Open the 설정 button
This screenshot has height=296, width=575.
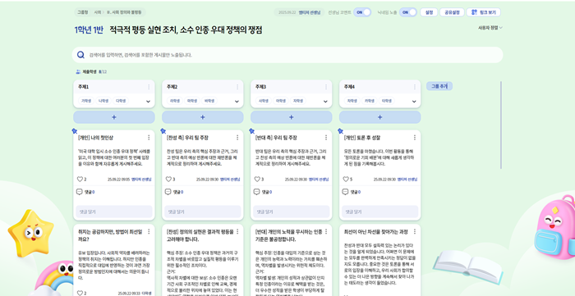[x=429, y=12]
